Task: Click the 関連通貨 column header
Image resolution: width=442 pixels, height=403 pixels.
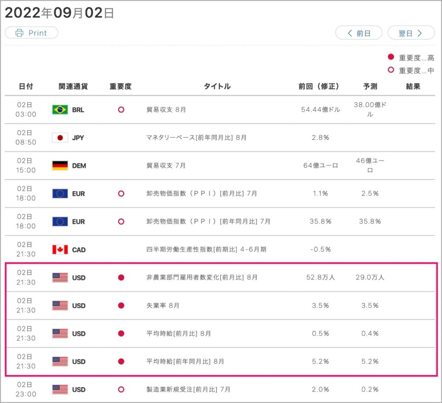Action: pyautogui.click(x=73, y=86)
